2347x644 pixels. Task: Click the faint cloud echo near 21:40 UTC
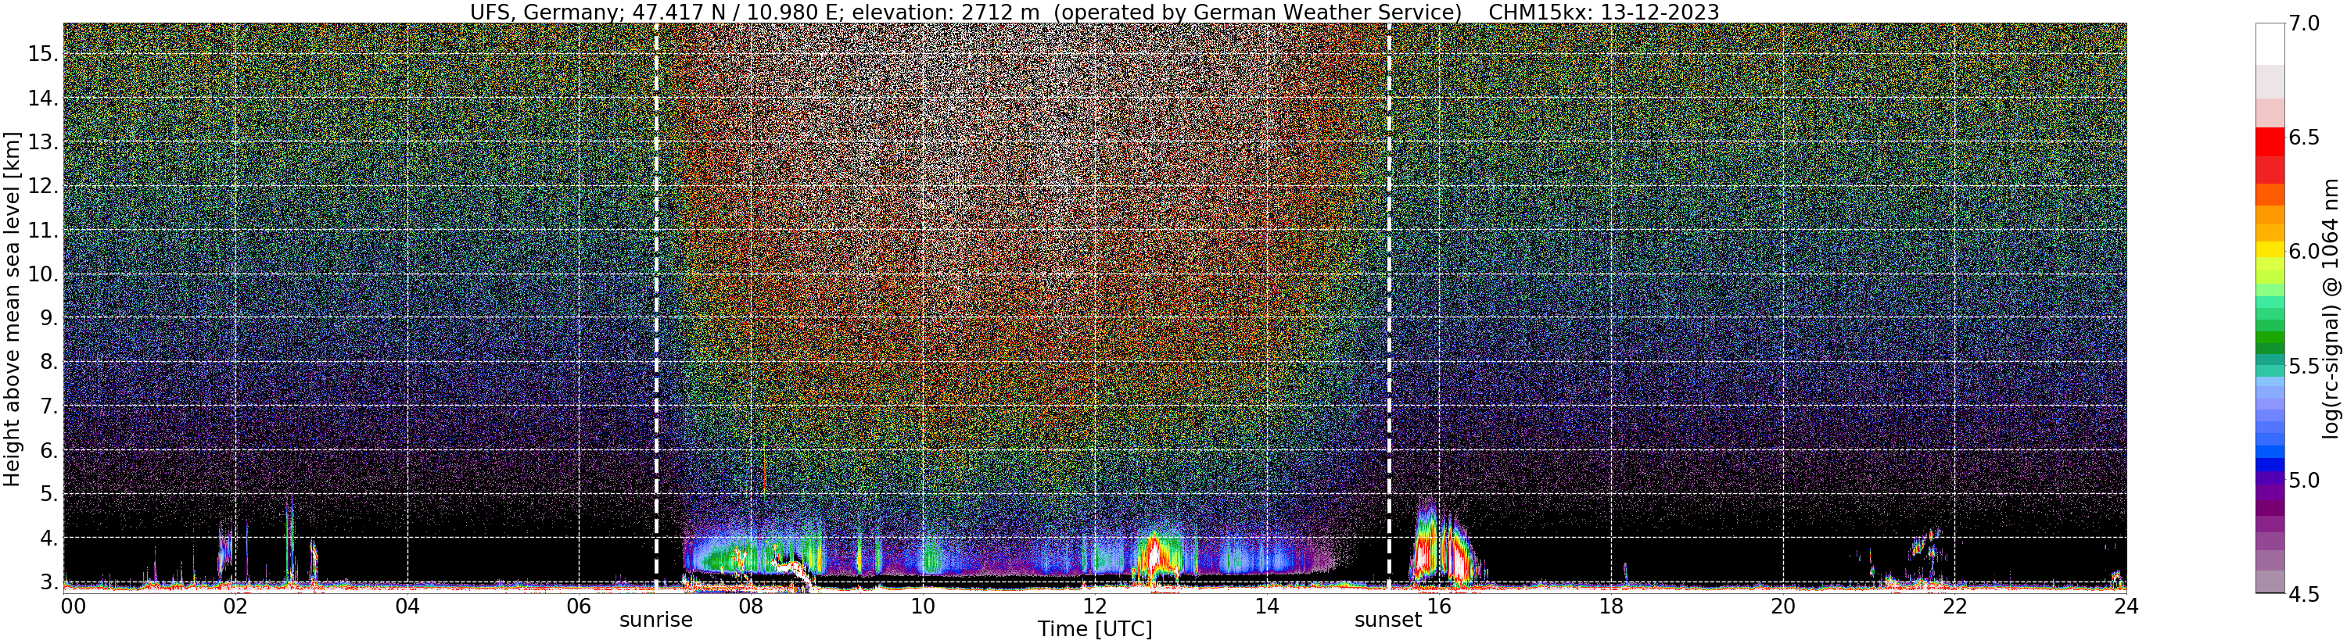(1928, 543)
